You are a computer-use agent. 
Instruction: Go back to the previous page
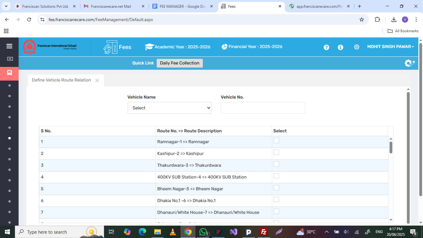pyautogui.click(x=7, y=20)
